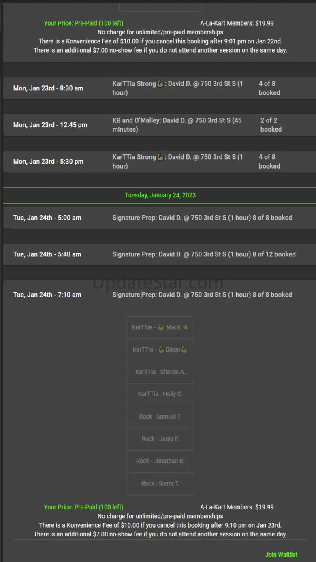Select attendee Rock - Jonathan B.
This screenshot has height=562, width=316.
pos(160,461)
